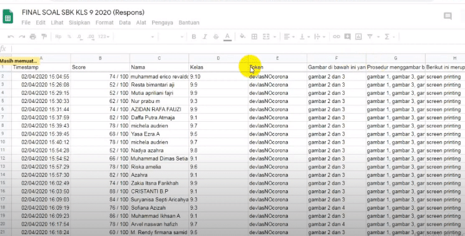Print the spreadsheet
This screenshot has width=465, height=236.
click(x=33, y=37)
